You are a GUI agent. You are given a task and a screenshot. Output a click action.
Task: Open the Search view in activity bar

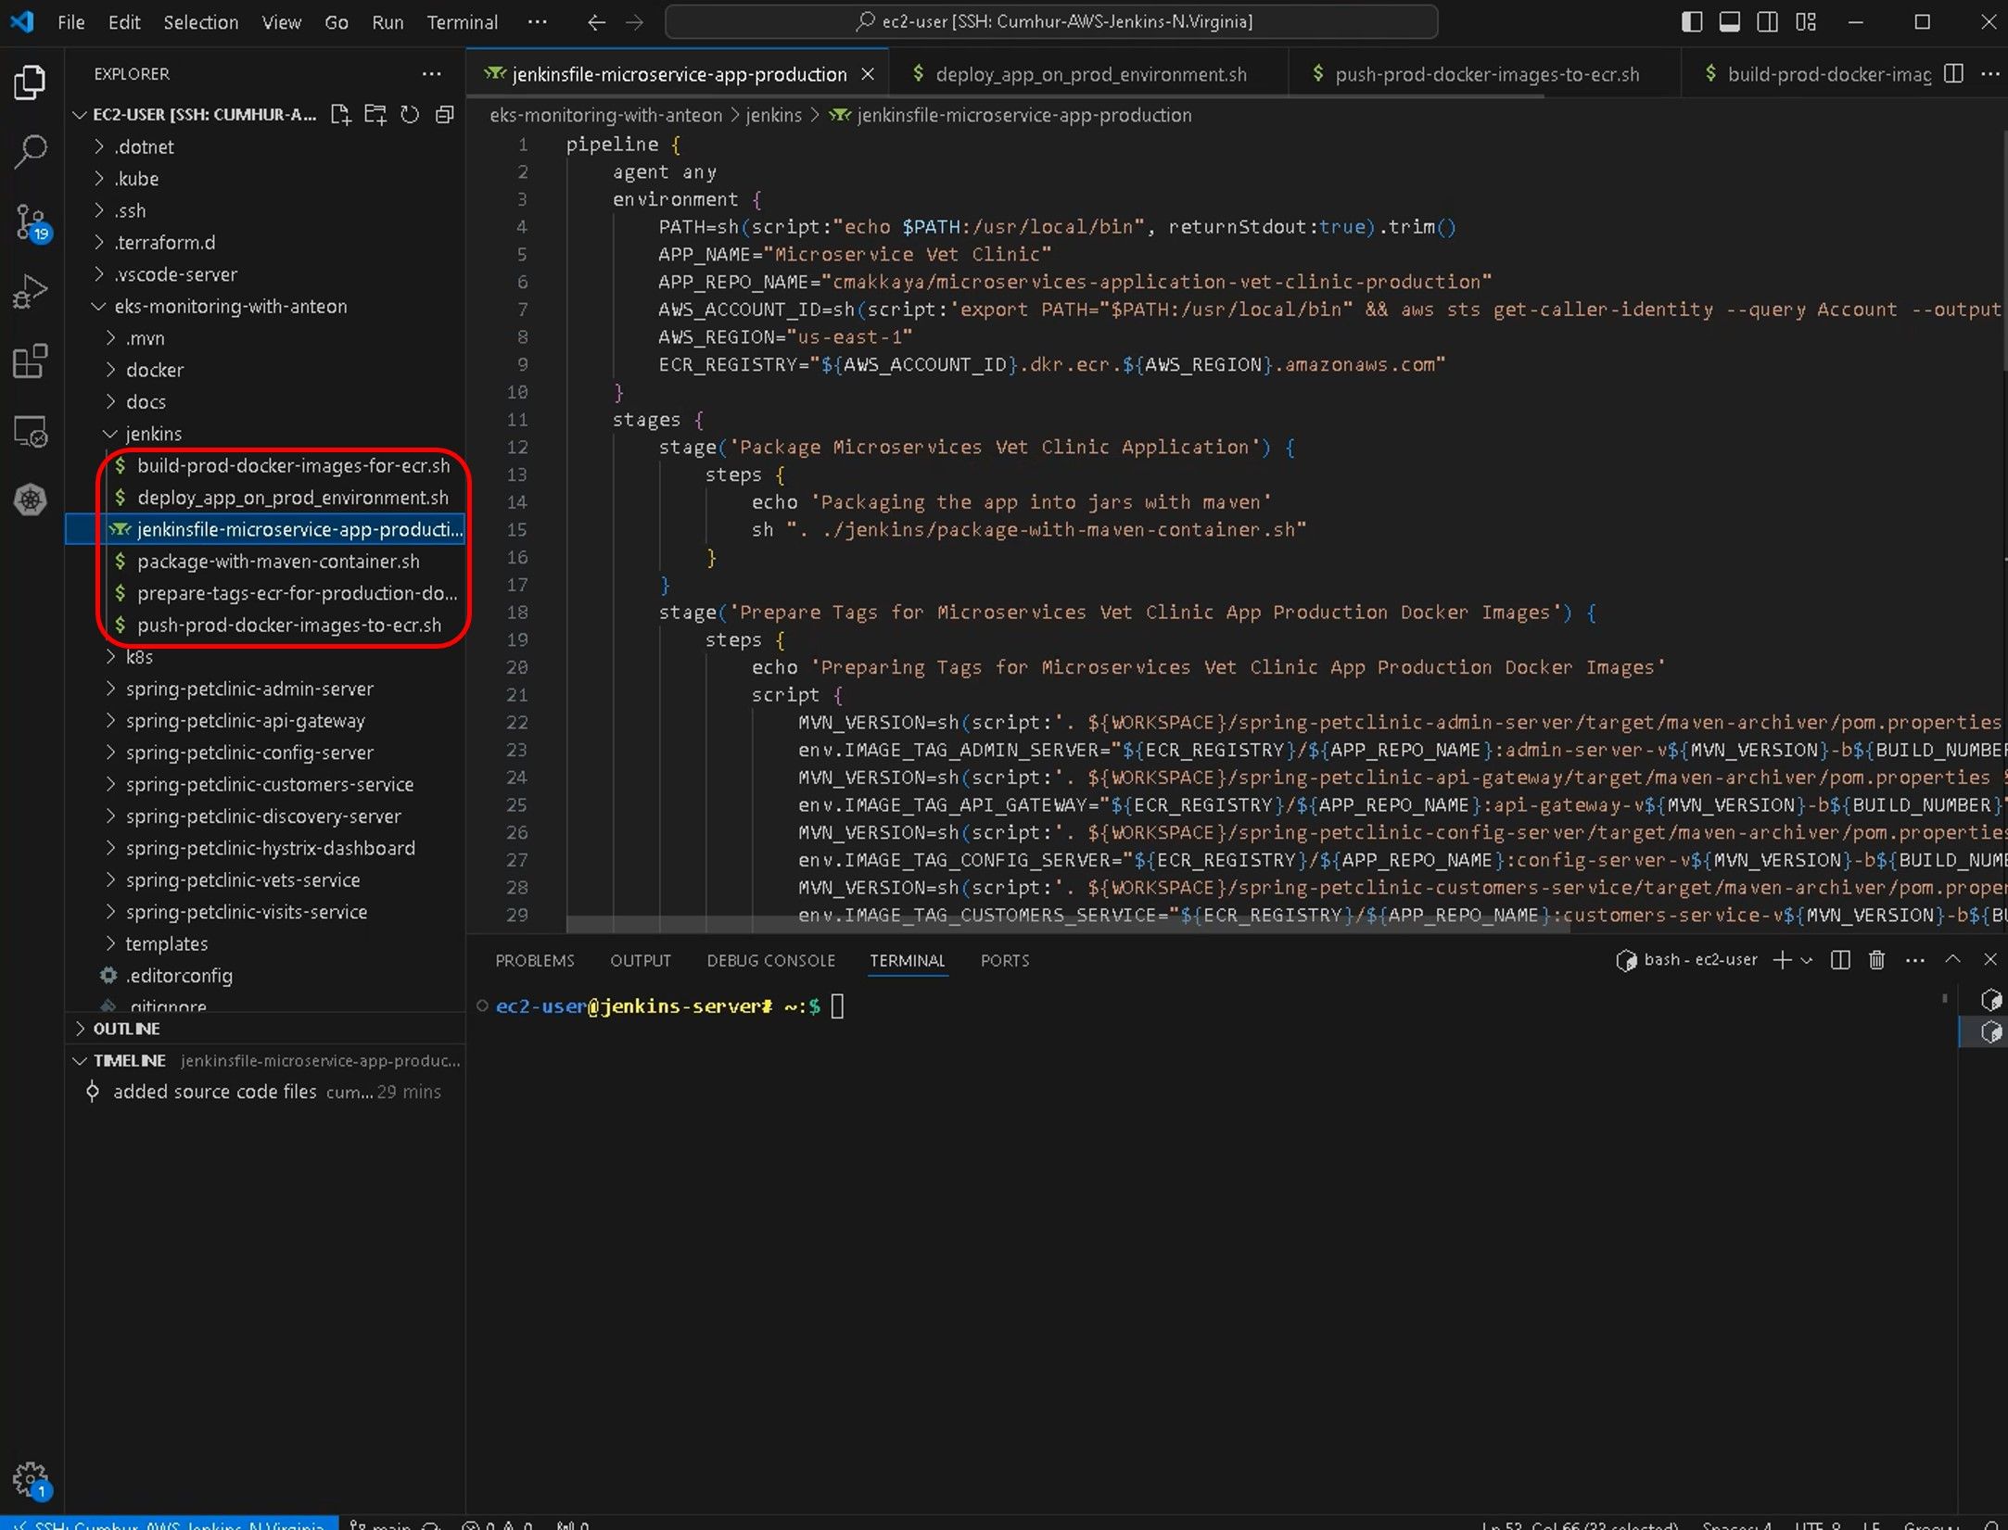[31, 151]
